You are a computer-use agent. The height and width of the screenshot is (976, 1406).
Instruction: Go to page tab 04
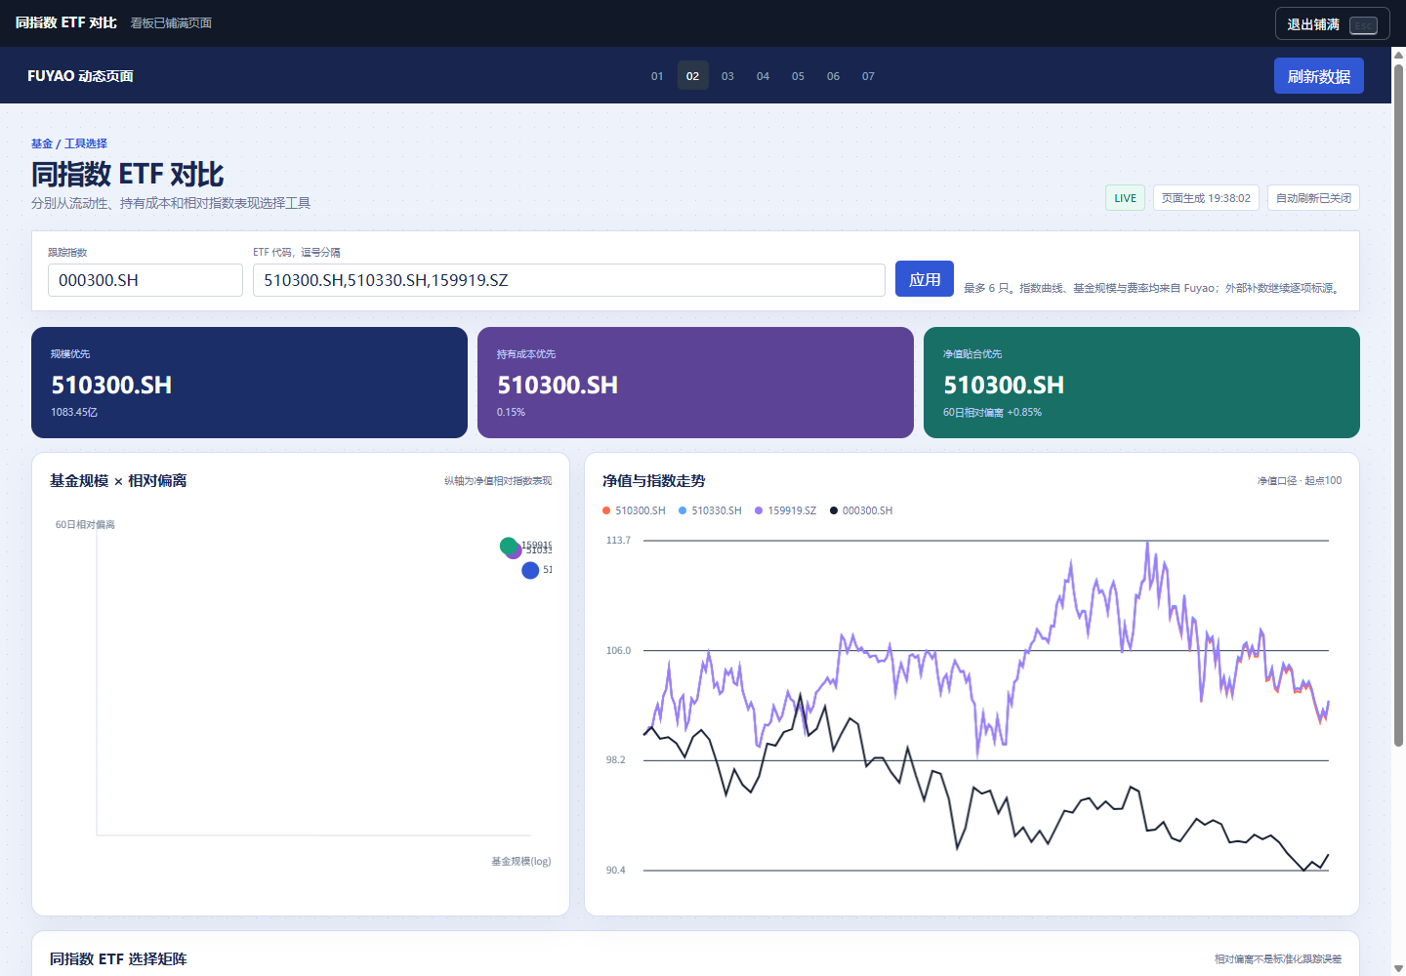[763, 76]
